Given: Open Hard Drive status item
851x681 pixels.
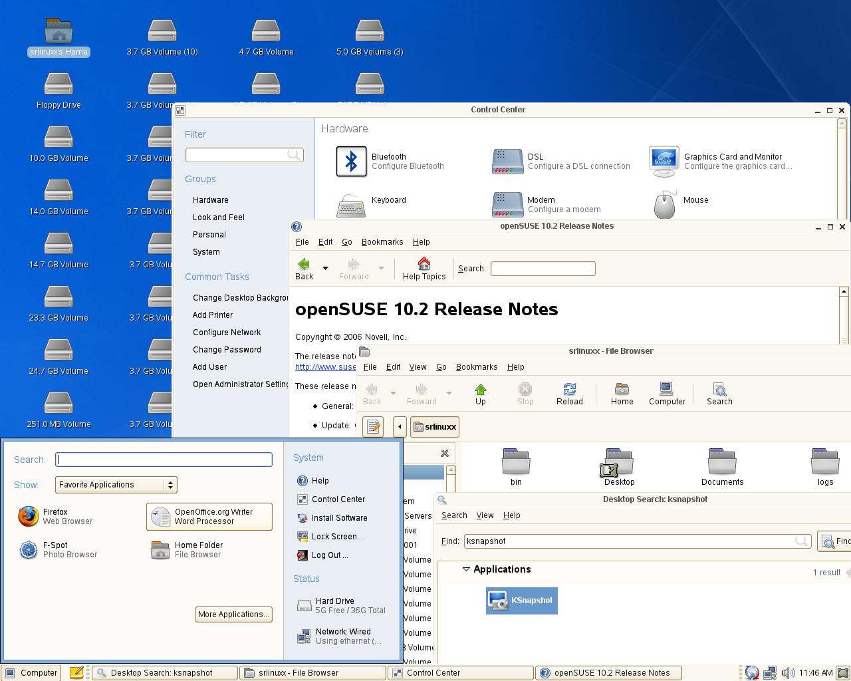Looking at the screenshot, I should coord(340,606).
